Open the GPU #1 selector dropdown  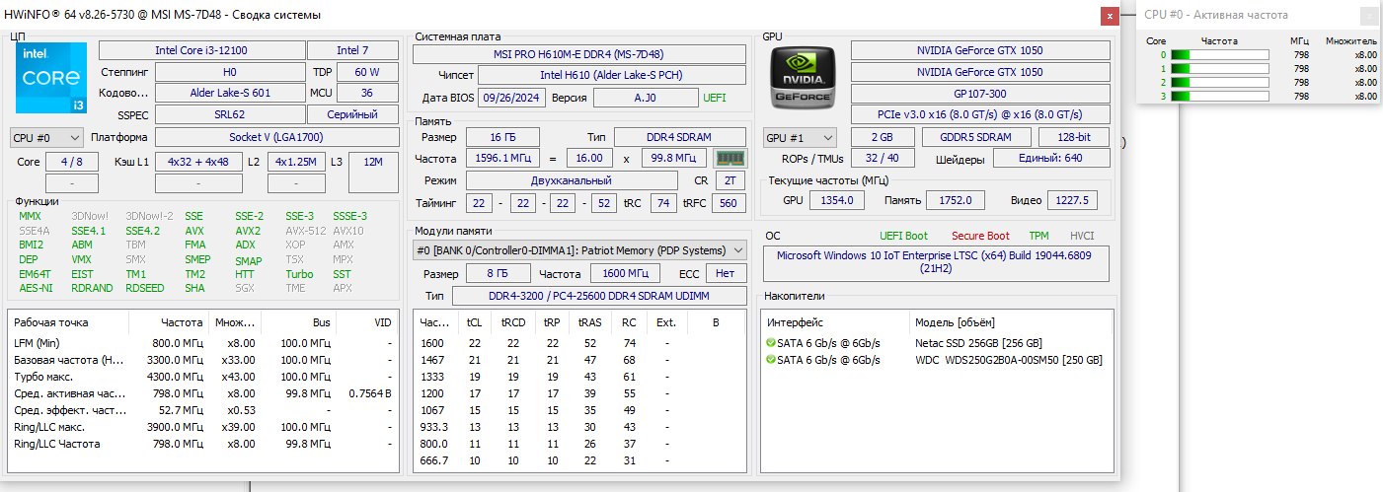tap(800, 137)
